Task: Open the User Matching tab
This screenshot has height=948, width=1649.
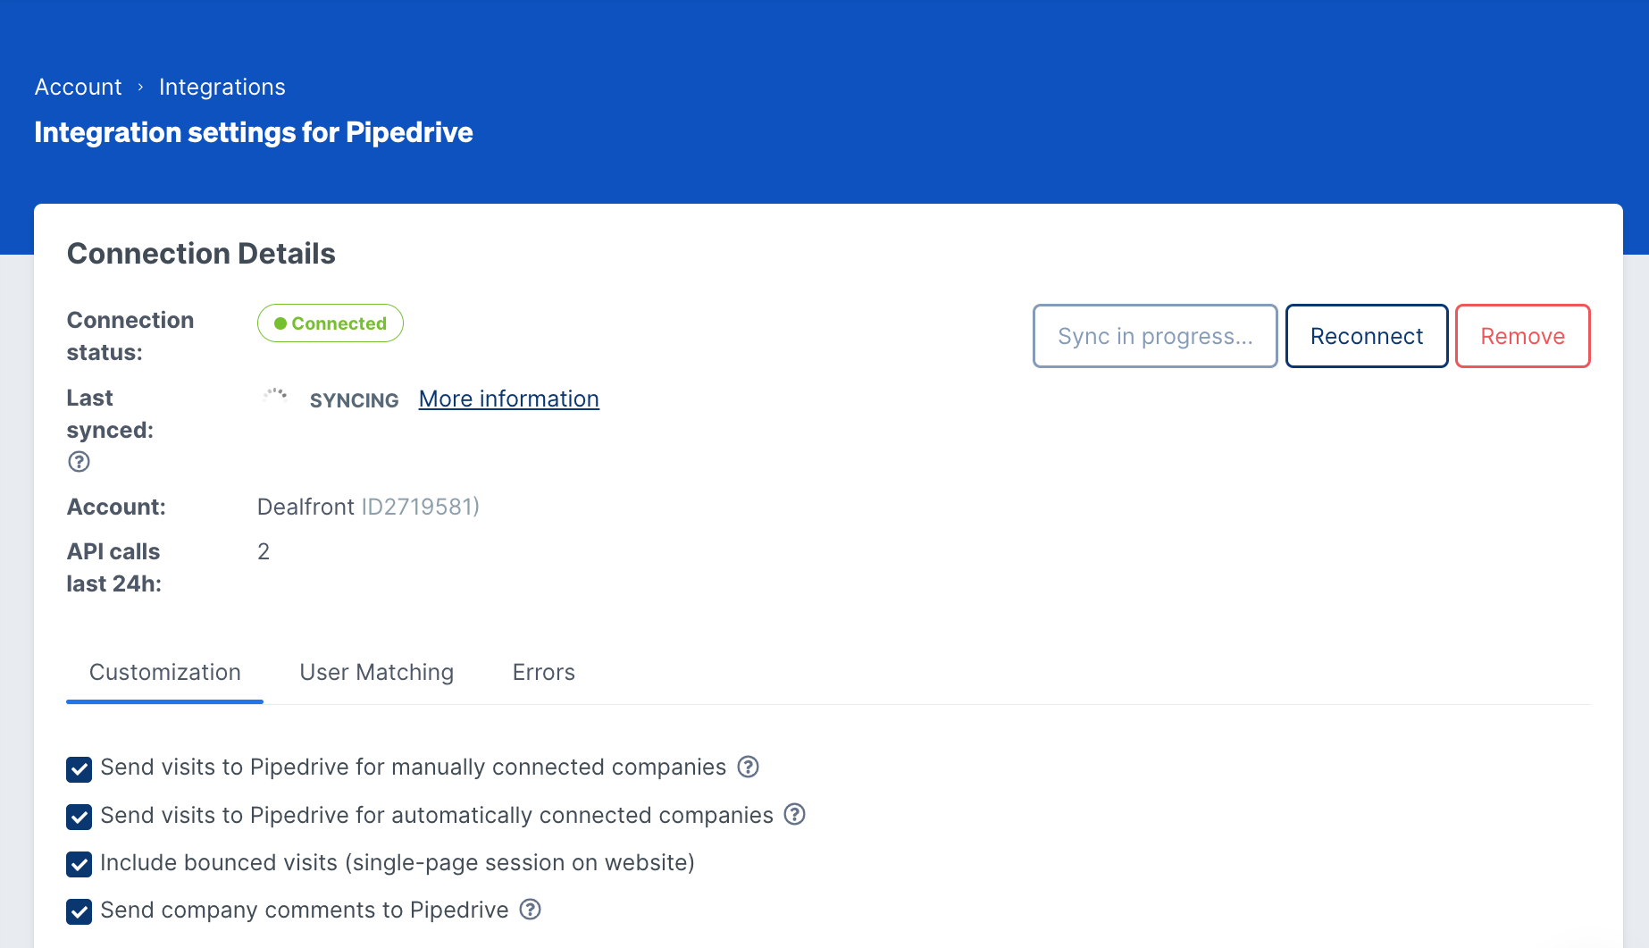Action: [x=377, y=672]
